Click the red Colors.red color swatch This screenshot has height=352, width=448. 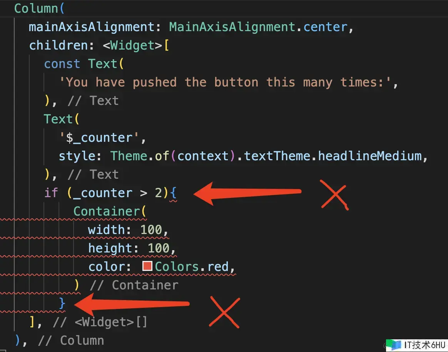coord(147,266)
